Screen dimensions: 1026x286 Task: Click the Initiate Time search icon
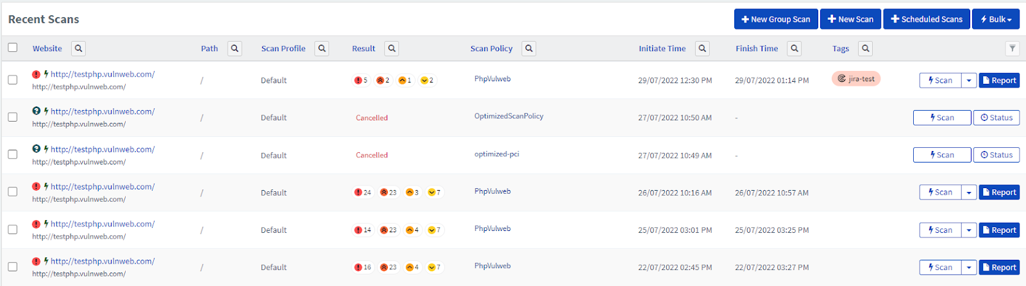[702, 49]
